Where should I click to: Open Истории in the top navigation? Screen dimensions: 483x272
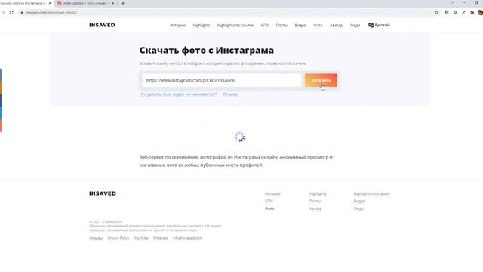177,25
